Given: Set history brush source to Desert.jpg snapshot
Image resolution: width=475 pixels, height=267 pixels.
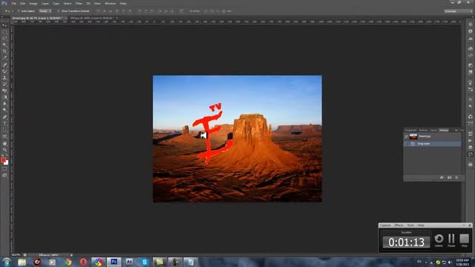Looking at the screenshot, I should coord(407,136).
